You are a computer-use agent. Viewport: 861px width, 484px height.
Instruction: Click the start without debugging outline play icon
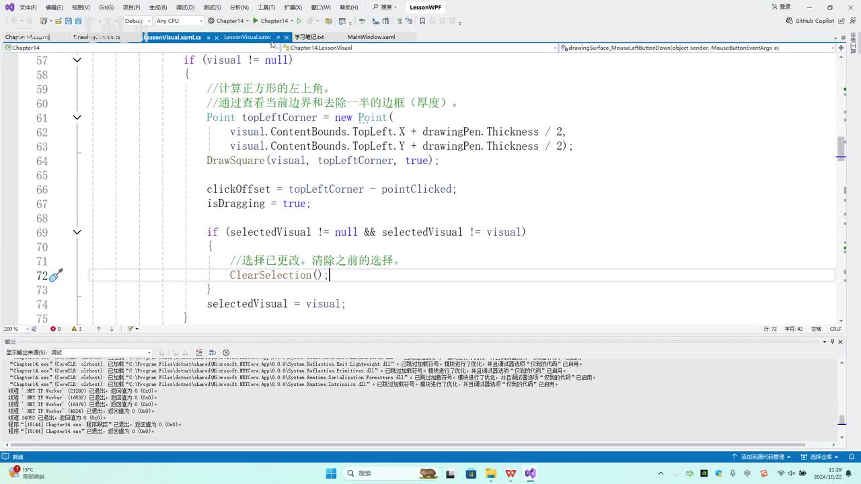299,21
